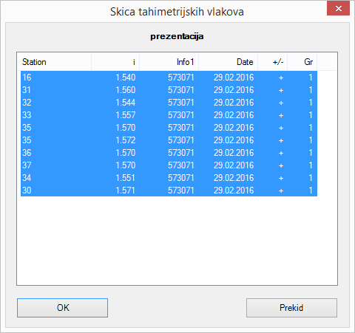Select station 30 row with 1.571
Screen dimensions: 355x333
[x=169, y=190]
